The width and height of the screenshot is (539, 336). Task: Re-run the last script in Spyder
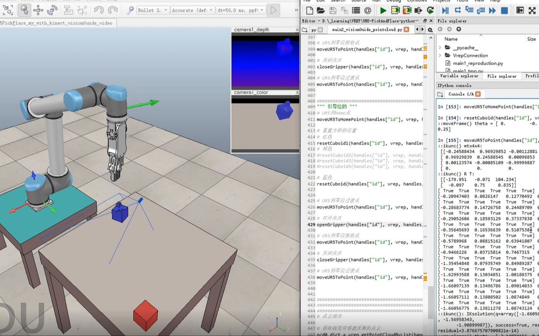point(430,10)
